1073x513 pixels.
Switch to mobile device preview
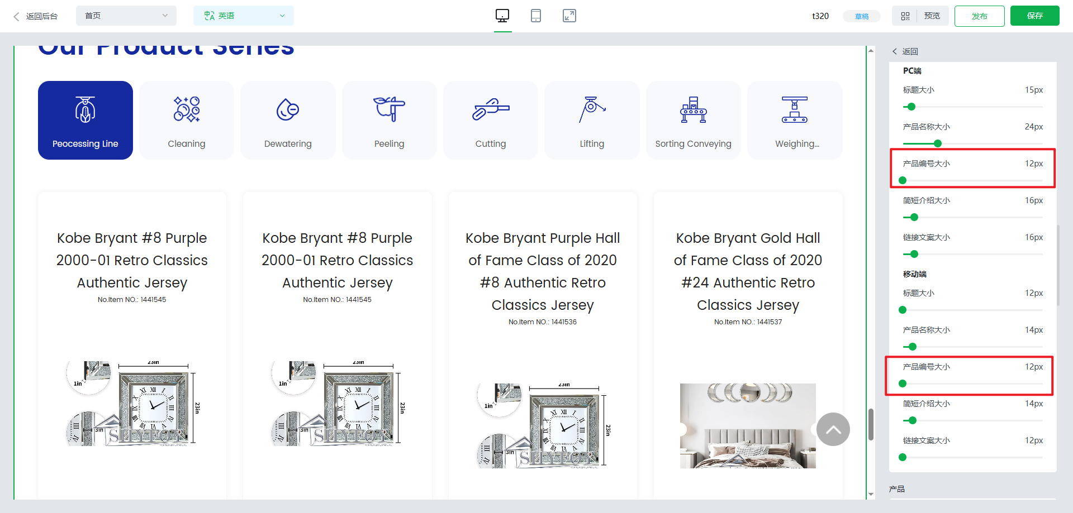535,16
